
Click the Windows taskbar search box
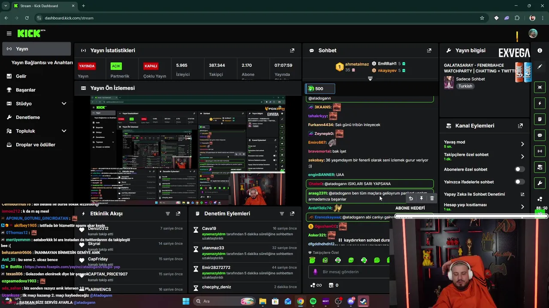click(223, 301)
